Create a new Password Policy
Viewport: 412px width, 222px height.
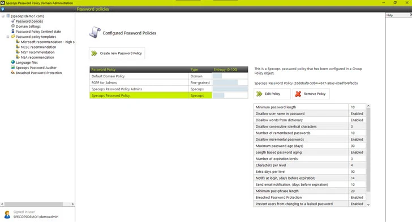117,53
